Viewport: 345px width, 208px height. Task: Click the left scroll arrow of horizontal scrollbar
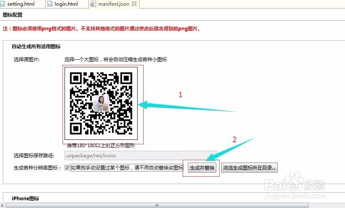[2, 206]
